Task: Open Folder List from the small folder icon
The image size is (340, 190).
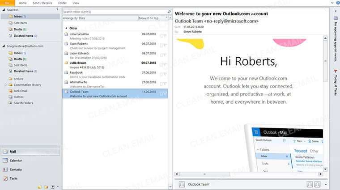Action: pyautogui.click(x=46, y=187)
